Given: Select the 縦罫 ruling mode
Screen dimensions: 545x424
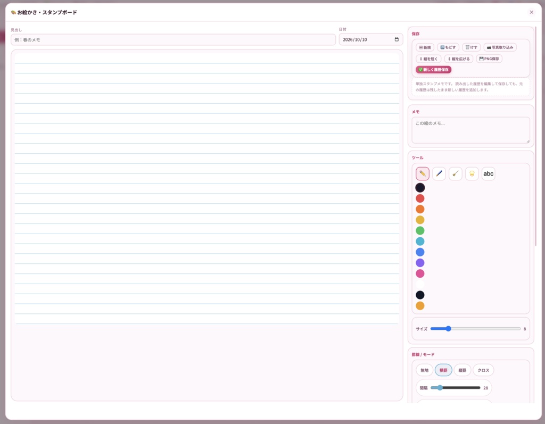Looking at the screenshot, I should pos(463,370).
